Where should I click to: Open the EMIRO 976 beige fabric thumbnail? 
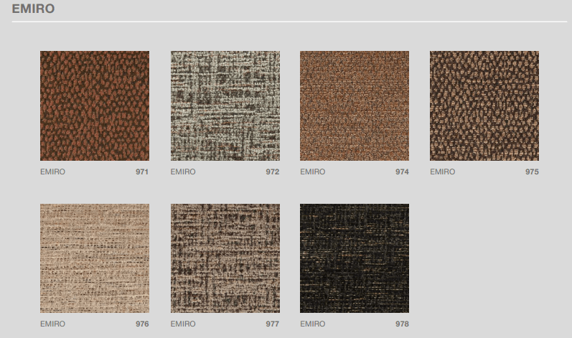click(x=95, y=258)
